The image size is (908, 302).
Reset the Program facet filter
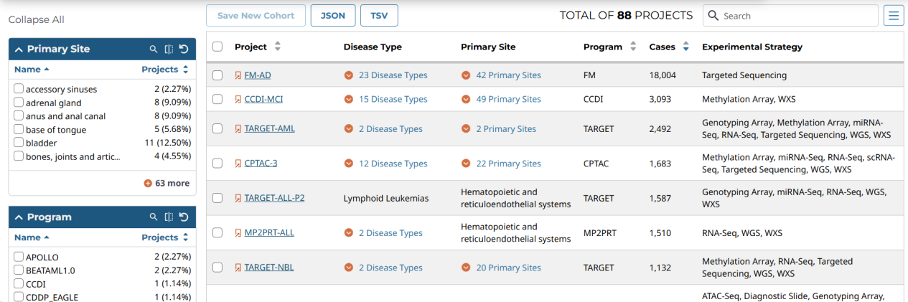[x=184, y=217]
